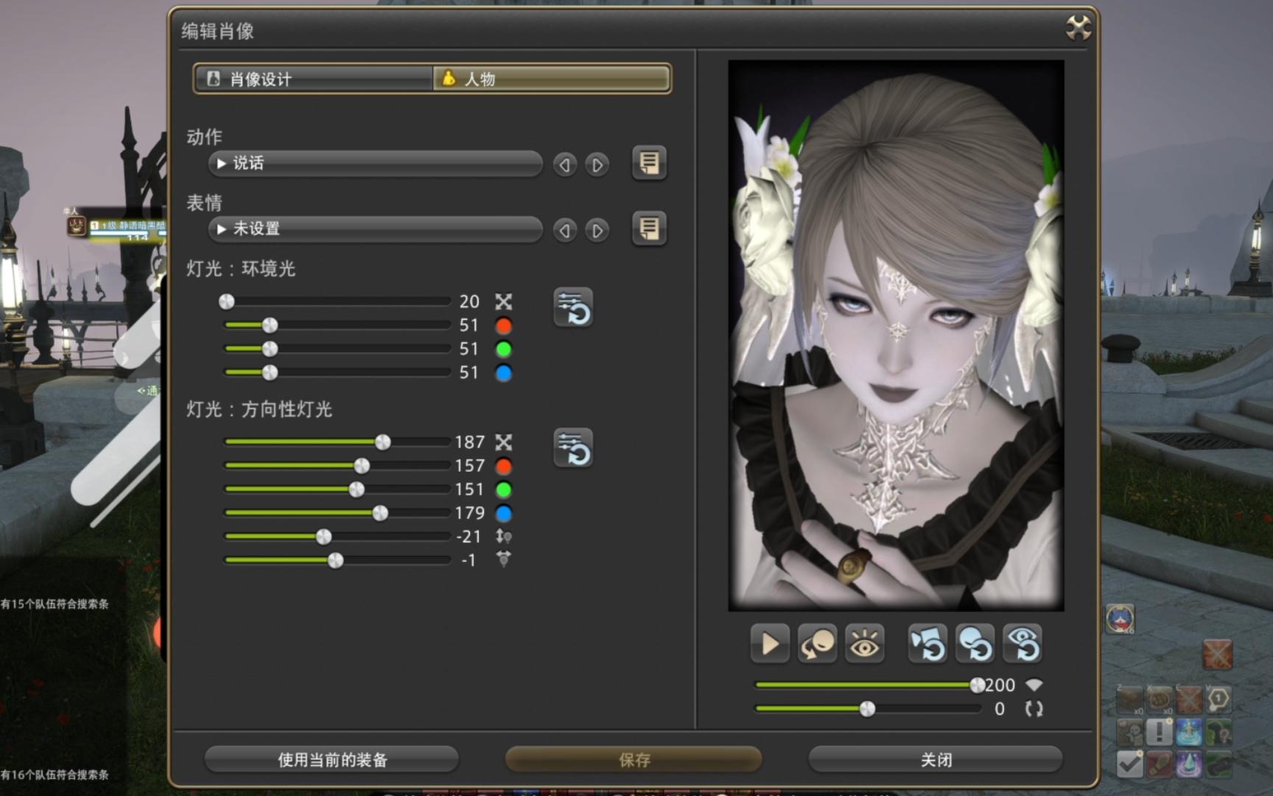The image size is (1273, 796).
Task: Click ambient light red slider
Action: [x=337, y=325]
